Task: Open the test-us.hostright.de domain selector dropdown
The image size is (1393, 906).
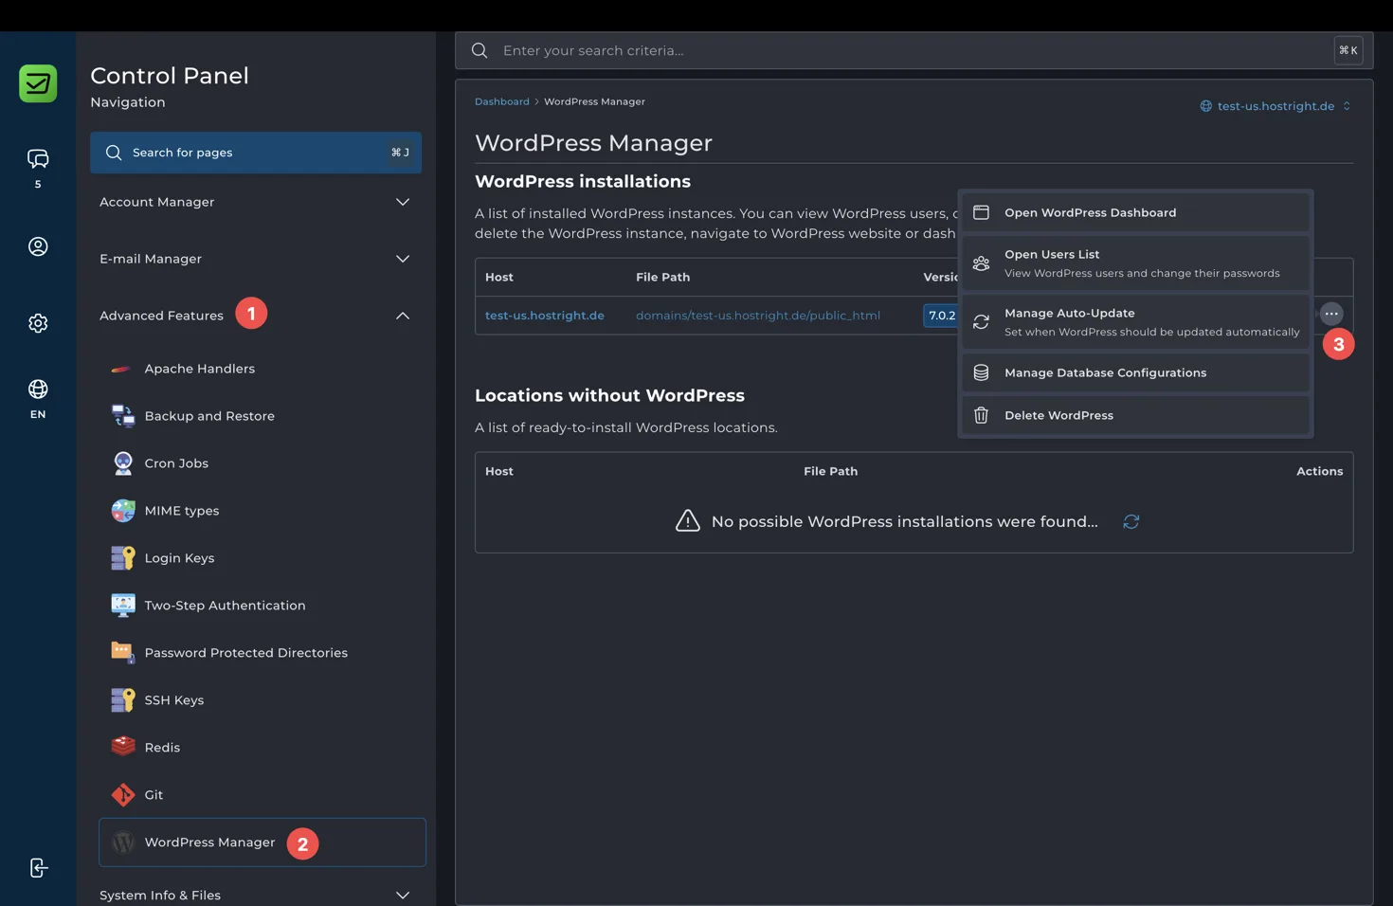Action: [1275, 106]
